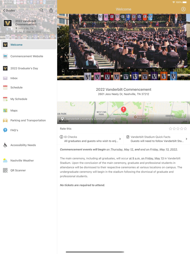
Task: Click the Quick Facts checklist icon
Action: (128, 137)
